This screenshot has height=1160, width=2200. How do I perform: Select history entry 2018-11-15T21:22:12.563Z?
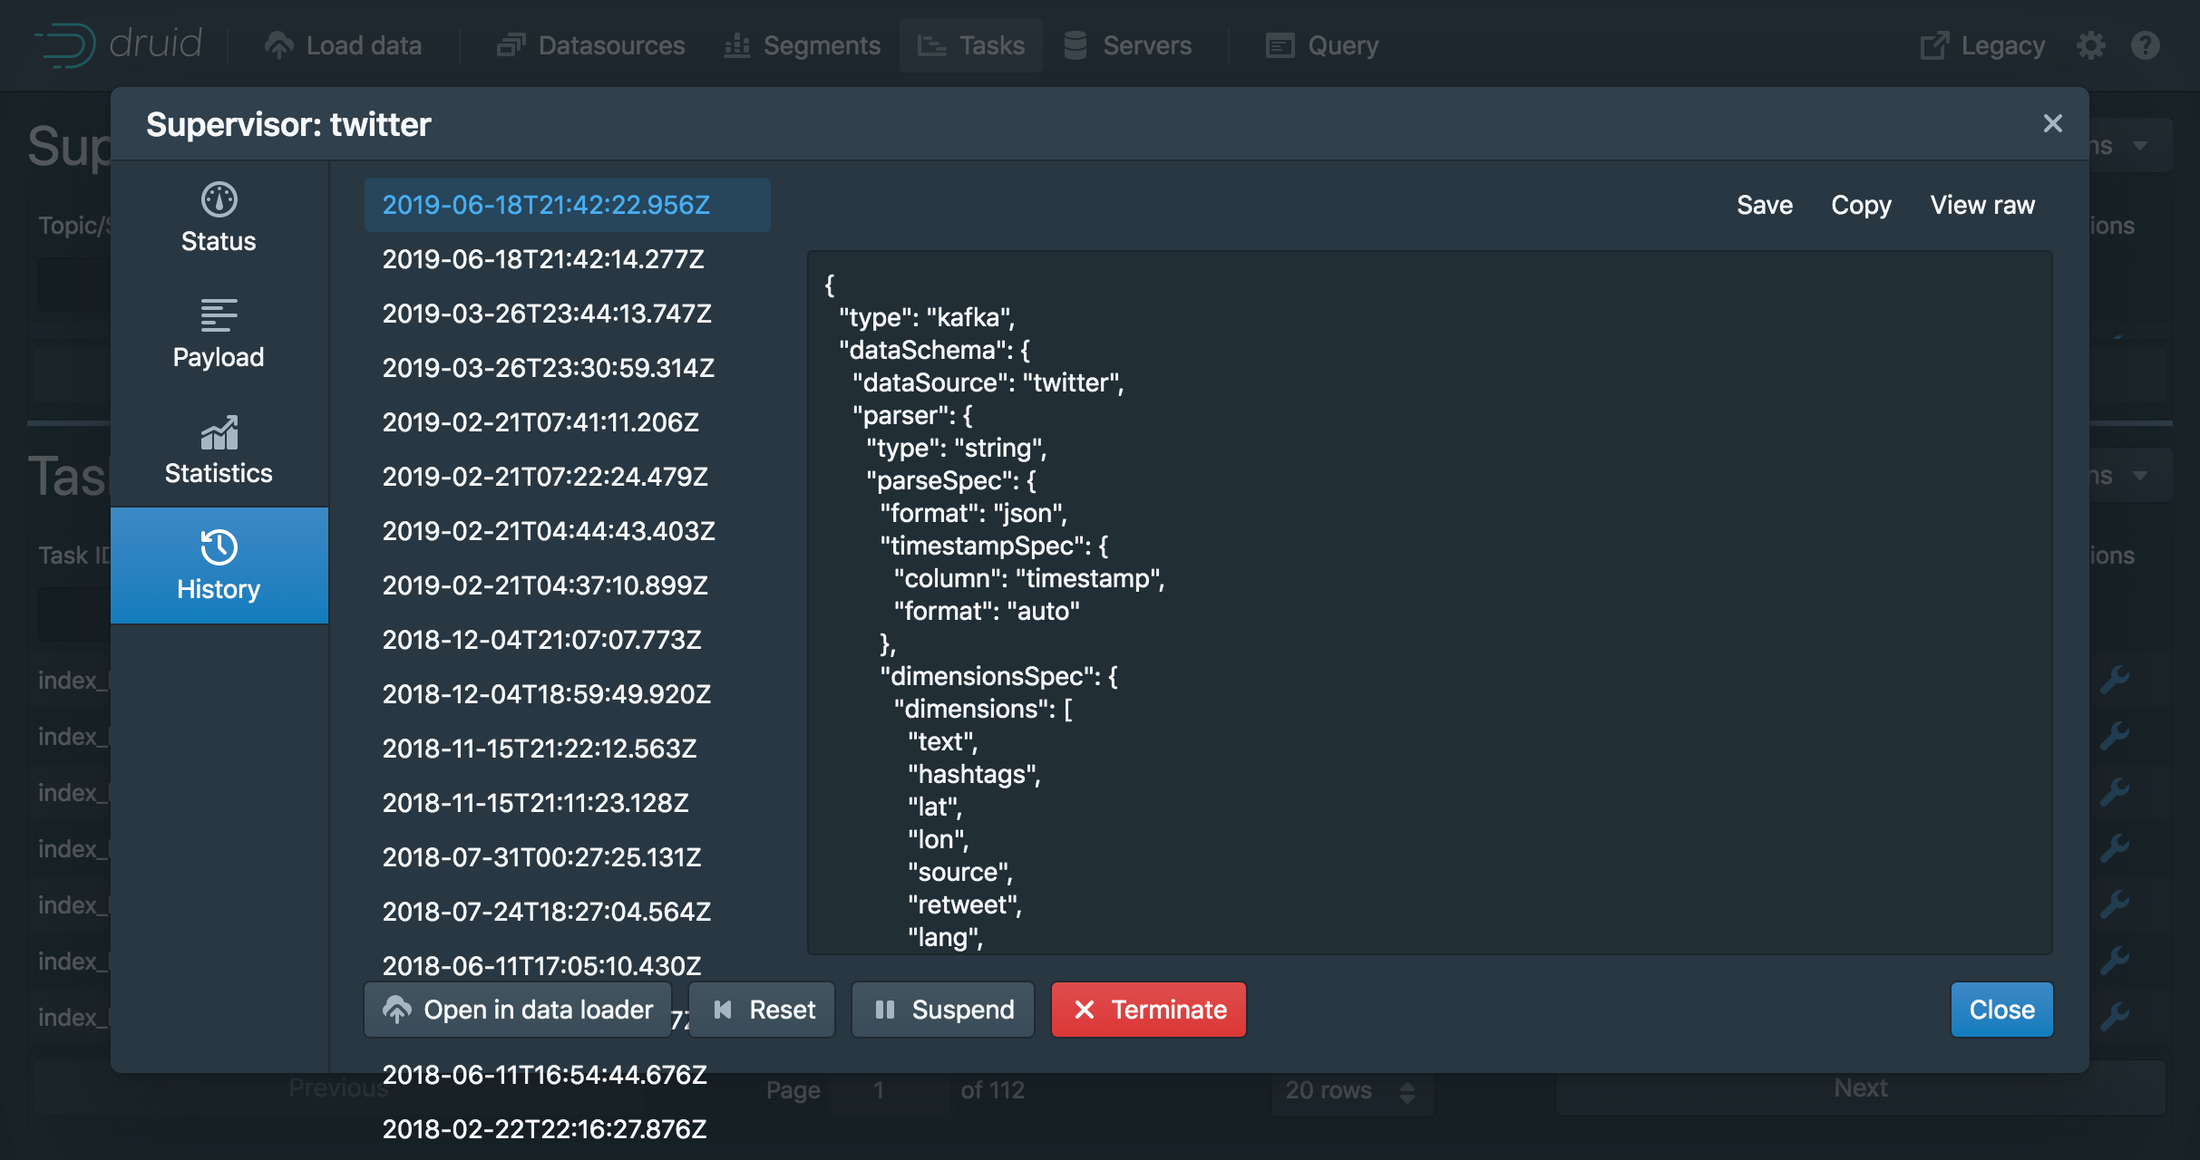[x=567, y=749]
